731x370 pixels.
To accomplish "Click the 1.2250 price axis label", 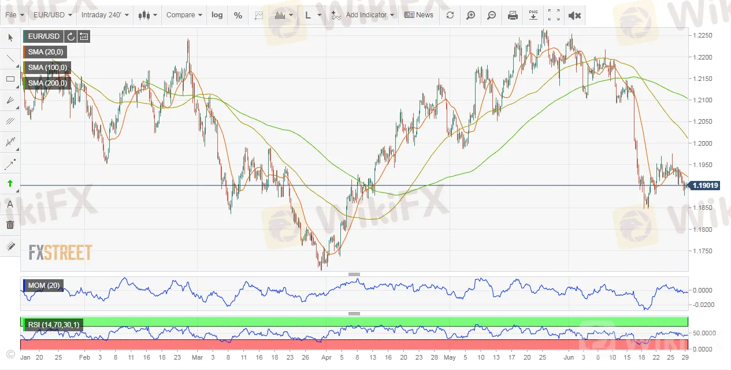I will (x=703, y=35).
